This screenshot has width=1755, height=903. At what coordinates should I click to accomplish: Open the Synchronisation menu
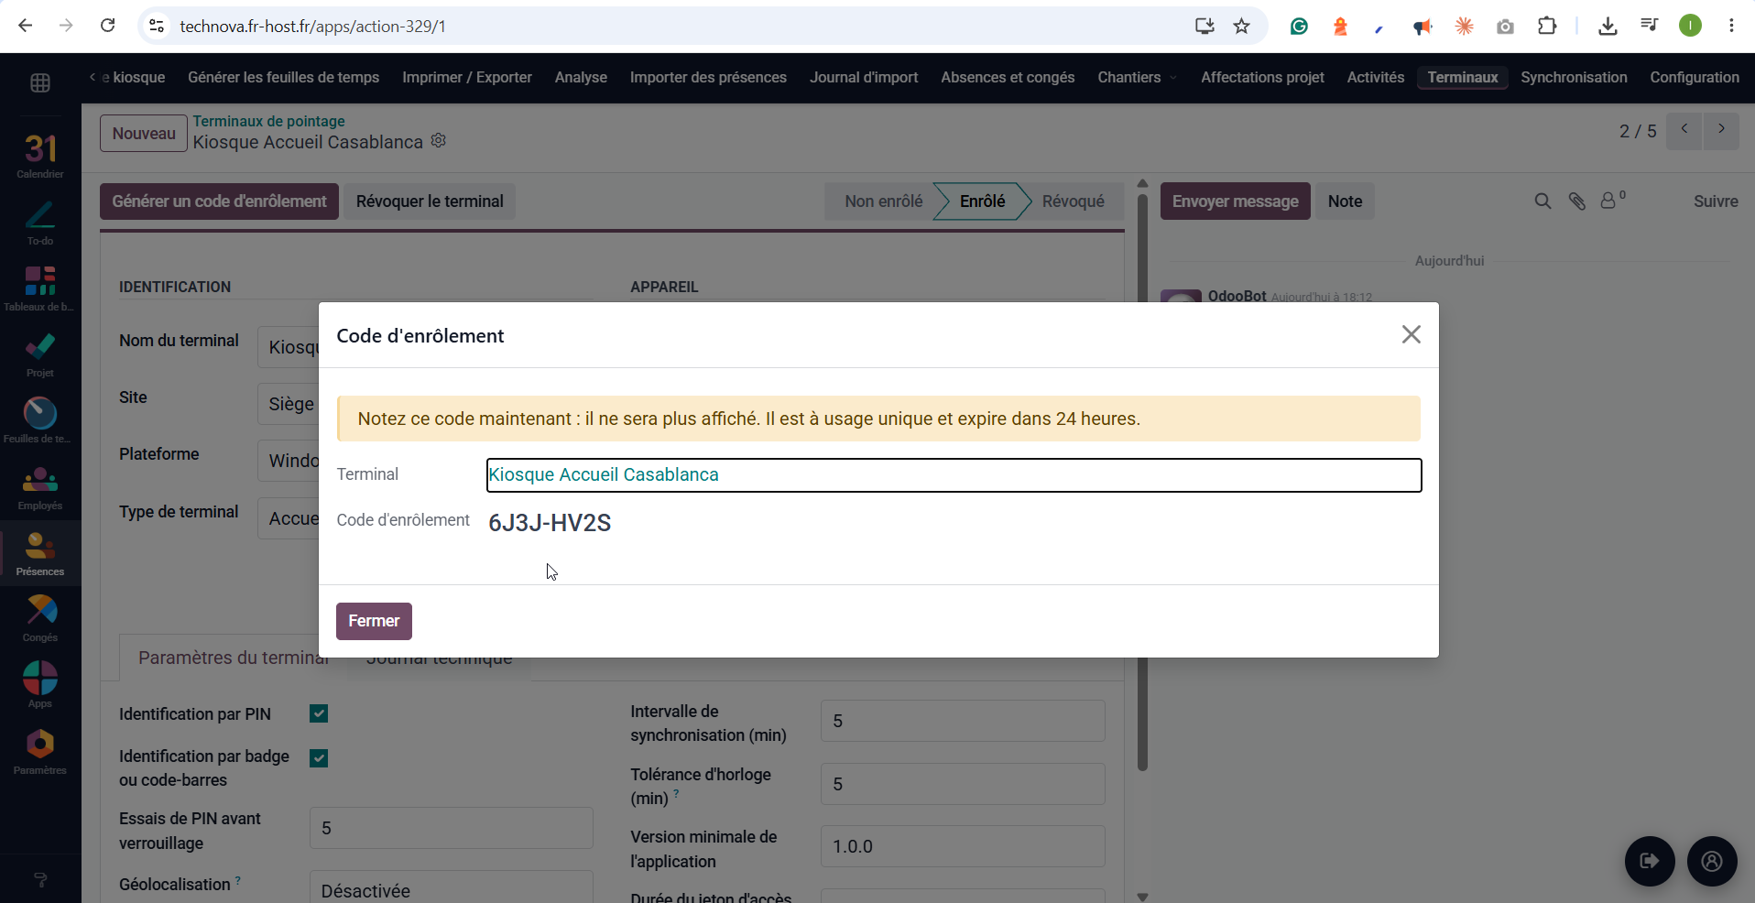(1574, 78)
